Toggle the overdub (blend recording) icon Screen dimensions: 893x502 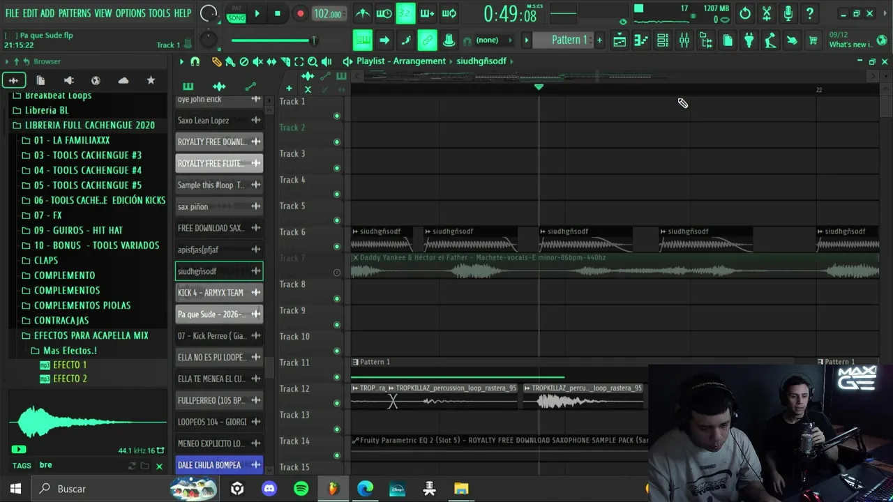click(x=427, y=13)
